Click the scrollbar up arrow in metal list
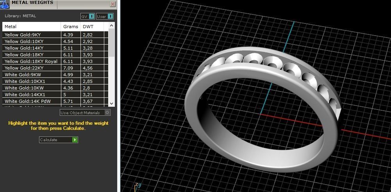Viewport: 391px width, 192px height. (111, 25)
